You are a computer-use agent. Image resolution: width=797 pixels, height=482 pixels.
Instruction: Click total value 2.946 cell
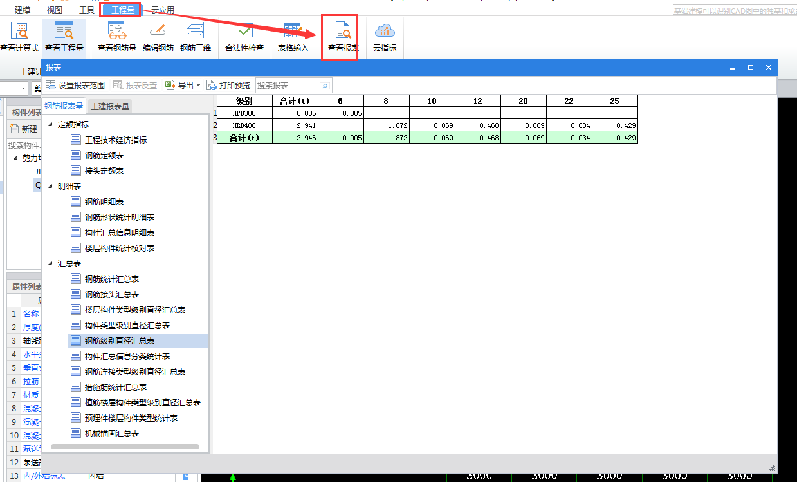click(x=295, y=137)
